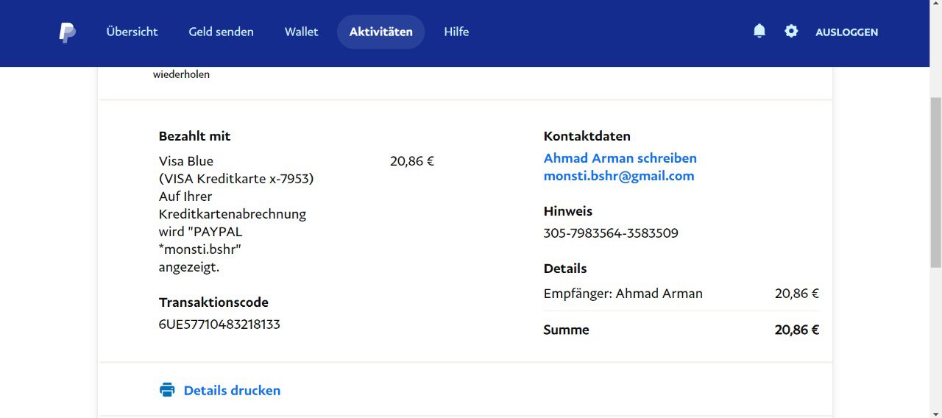
Task: Select the Aktivitäten tab
Action: [380, 32]
